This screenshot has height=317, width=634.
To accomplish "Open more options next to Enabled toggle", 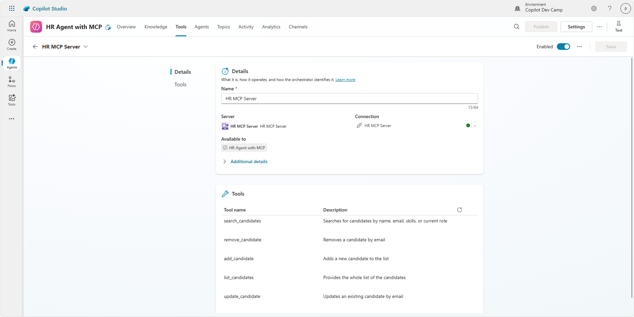I will tap(579, 47).
